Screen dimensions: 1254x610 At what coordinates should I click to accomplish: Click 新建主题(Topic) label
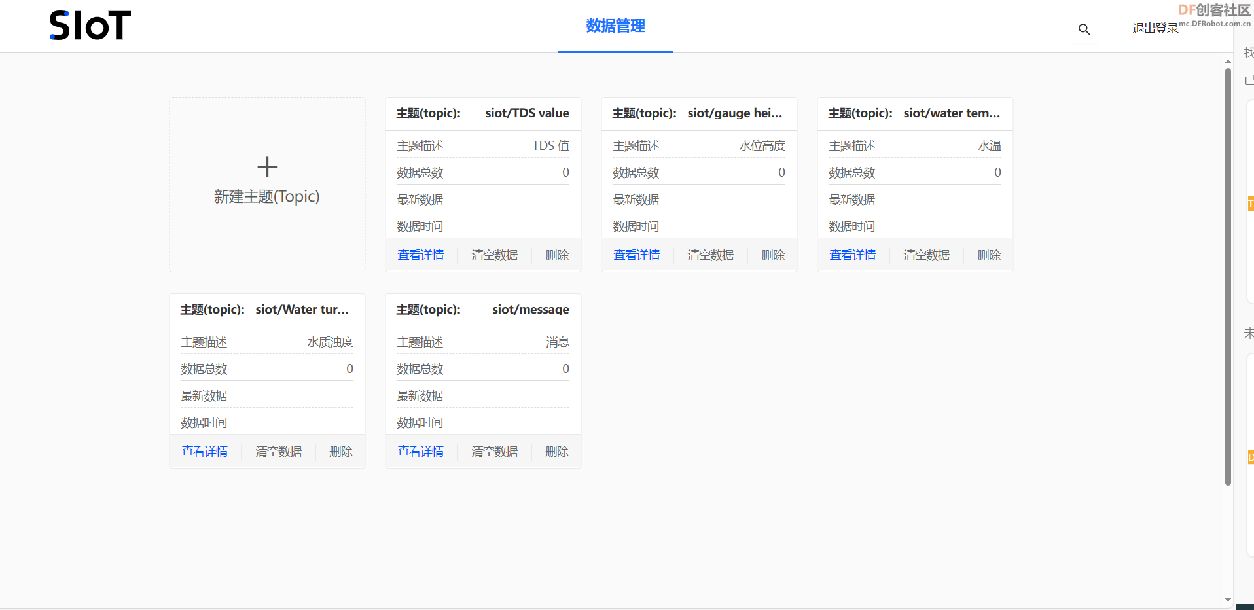coord(267,196)
